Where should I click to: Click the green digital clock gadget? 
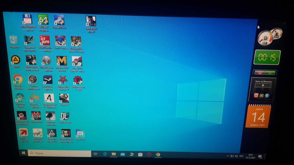pos(267,57)
